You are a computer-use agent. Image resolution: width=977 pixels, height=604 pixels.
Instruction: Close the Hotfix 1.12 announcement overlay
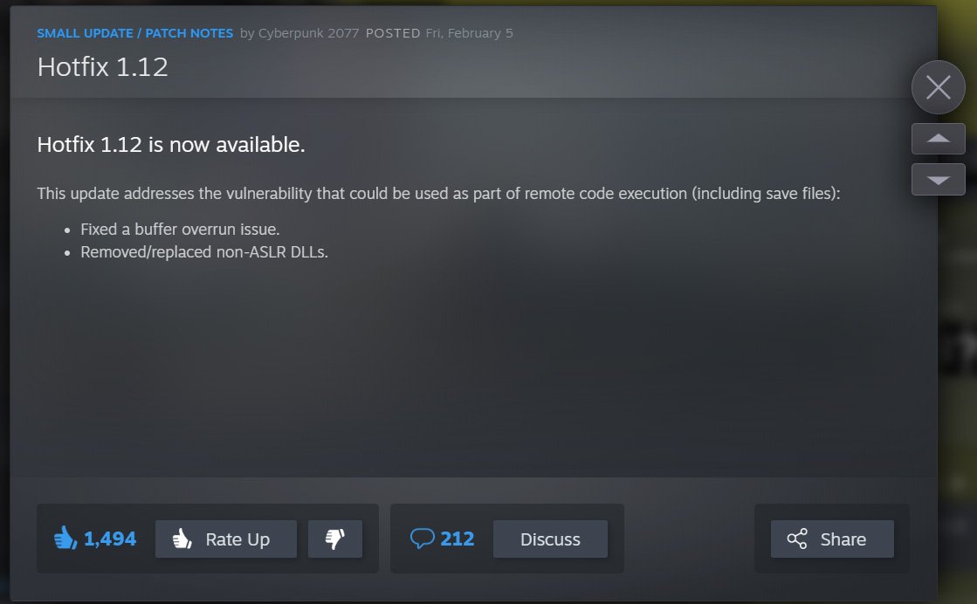pyautogui.click(x=938, y=87)
